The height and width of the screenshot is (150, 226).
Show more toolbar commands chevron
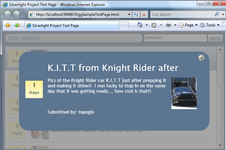point(223,22)
